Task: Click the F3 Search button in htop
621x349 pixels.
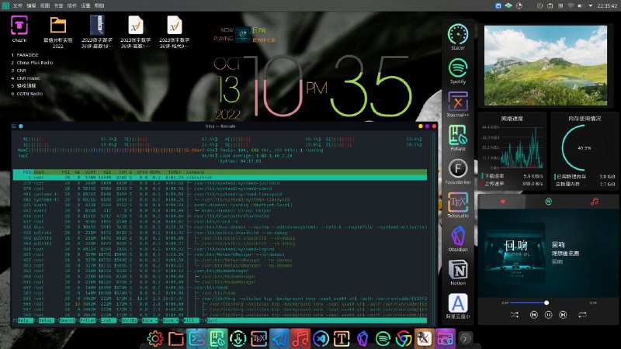Action: (67, 320)
